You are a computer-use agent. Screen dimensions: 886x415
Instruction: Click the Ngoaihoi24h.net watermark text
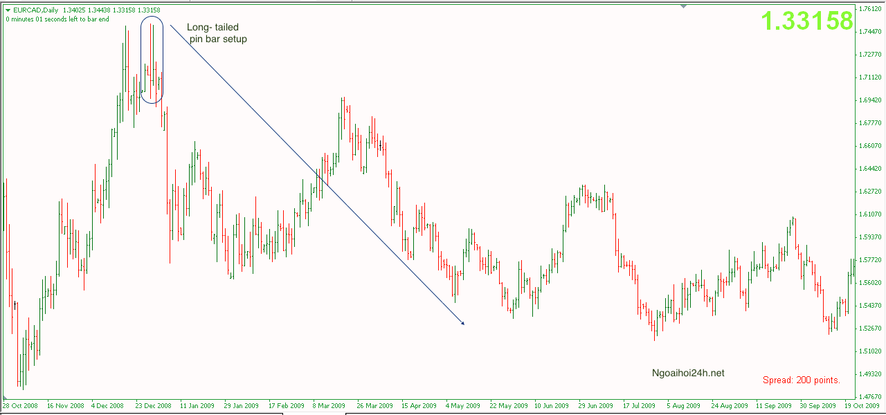(688, 373)
